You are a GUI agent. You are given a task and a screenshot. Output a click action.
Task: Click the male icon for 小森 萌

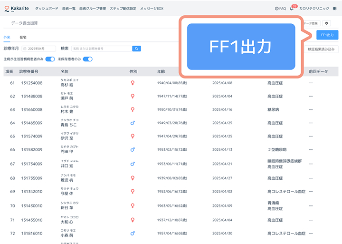point(133,234)
